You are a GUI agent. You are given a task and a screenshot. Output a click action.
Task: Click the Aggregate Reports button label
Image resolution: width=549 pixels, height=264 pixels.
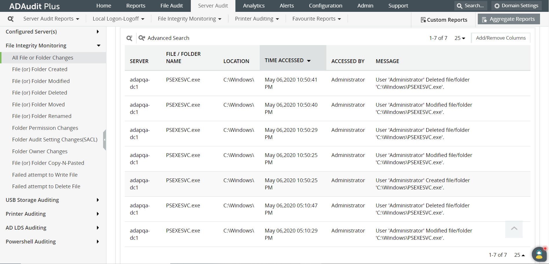(x=512, y=19)
